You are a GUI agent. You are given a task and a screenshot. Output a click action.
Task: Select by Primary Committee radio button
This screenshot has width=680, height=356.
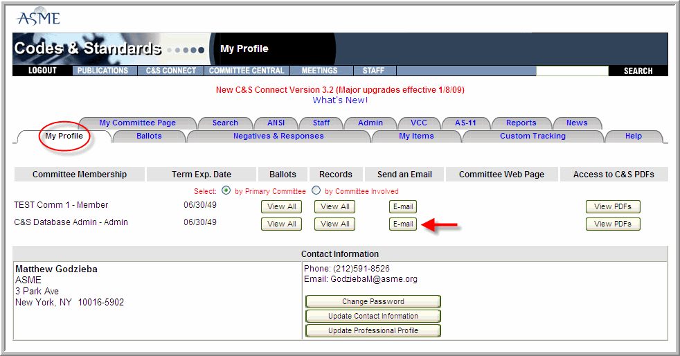point(226,190)
